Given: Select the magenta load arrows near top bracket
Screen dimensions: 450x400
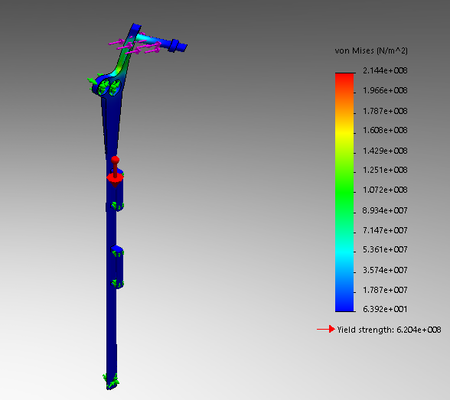Looking at the screenshot, I should pyautogui.click(x=135, y=46).
